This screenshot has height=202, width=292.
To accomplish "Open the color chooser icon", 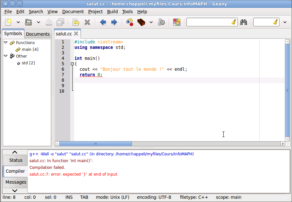I will 177,22.
